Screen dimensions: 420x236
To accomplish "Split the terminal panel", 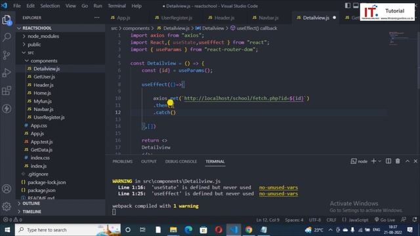I will coord(388,161).
